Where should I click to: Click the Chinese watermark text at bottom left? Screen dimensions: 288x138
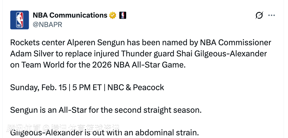tap(63, 128)
